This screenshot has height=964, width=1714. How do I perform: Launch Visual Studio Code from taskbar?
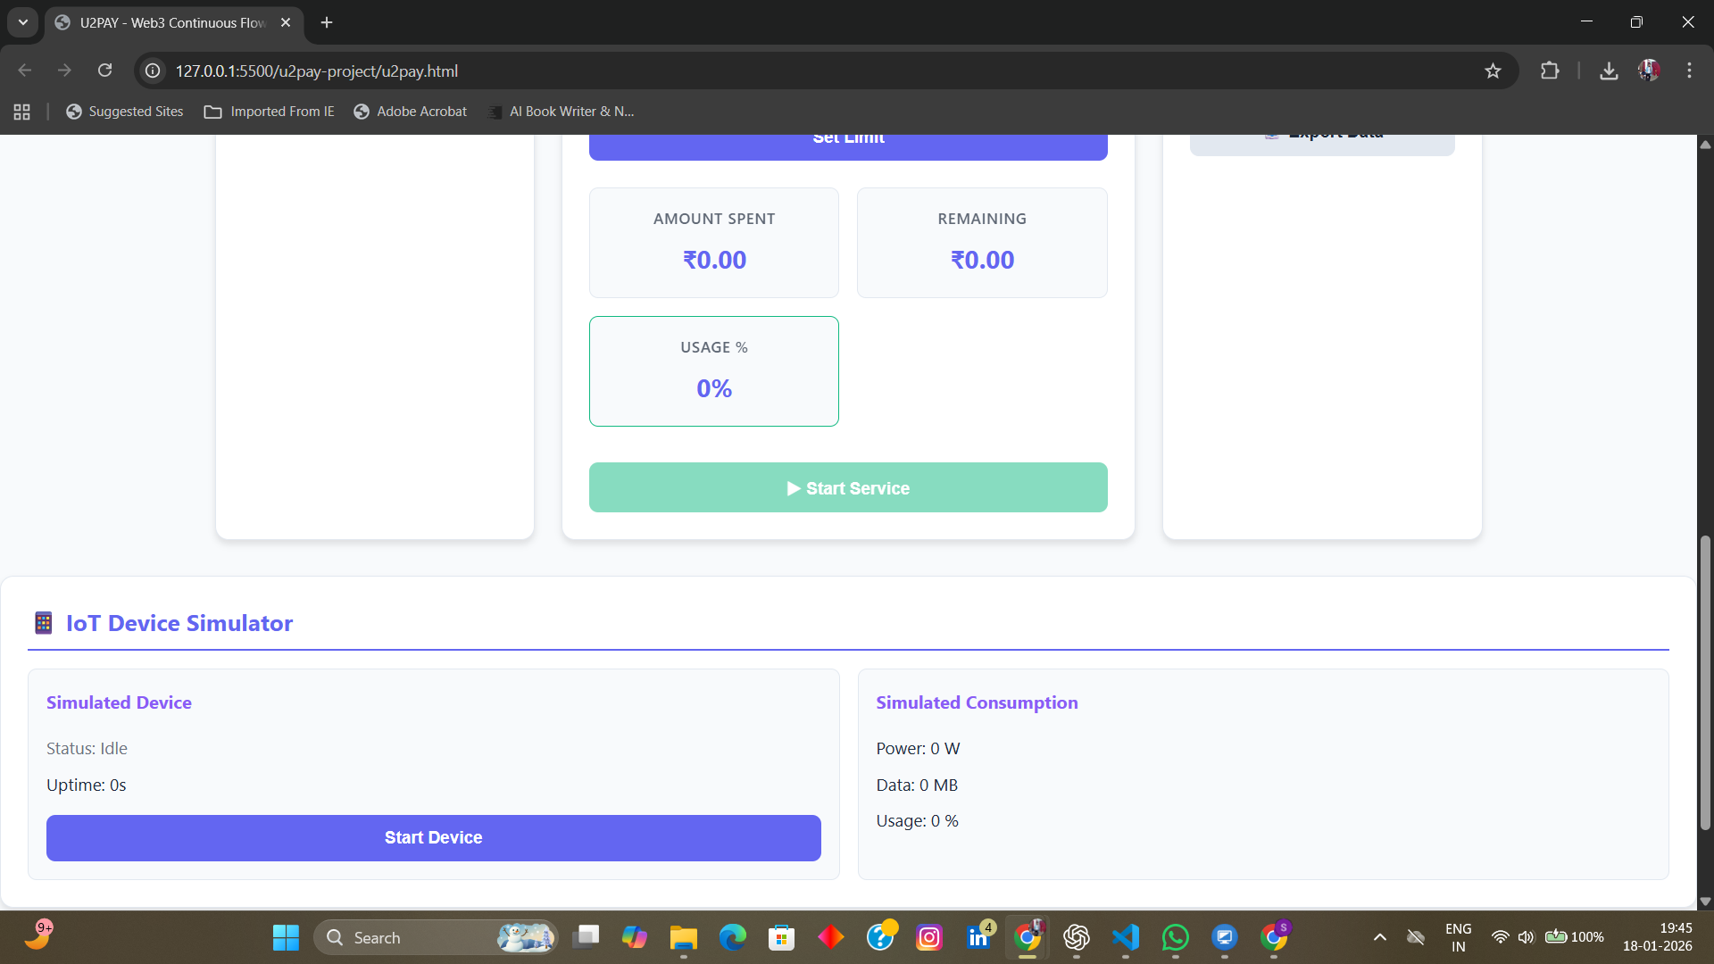[x=1126, y=937]
